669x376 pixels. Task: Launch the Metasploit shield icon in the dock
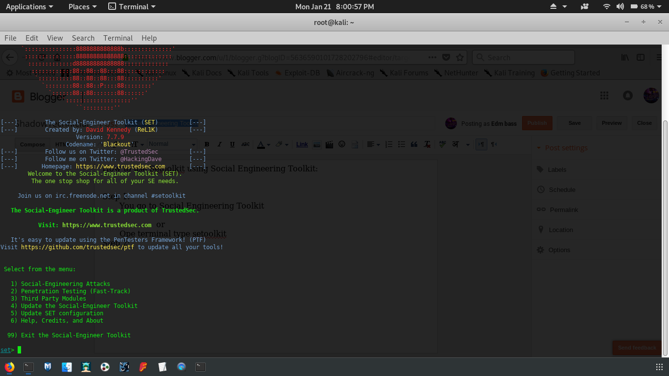pos(48,366)
